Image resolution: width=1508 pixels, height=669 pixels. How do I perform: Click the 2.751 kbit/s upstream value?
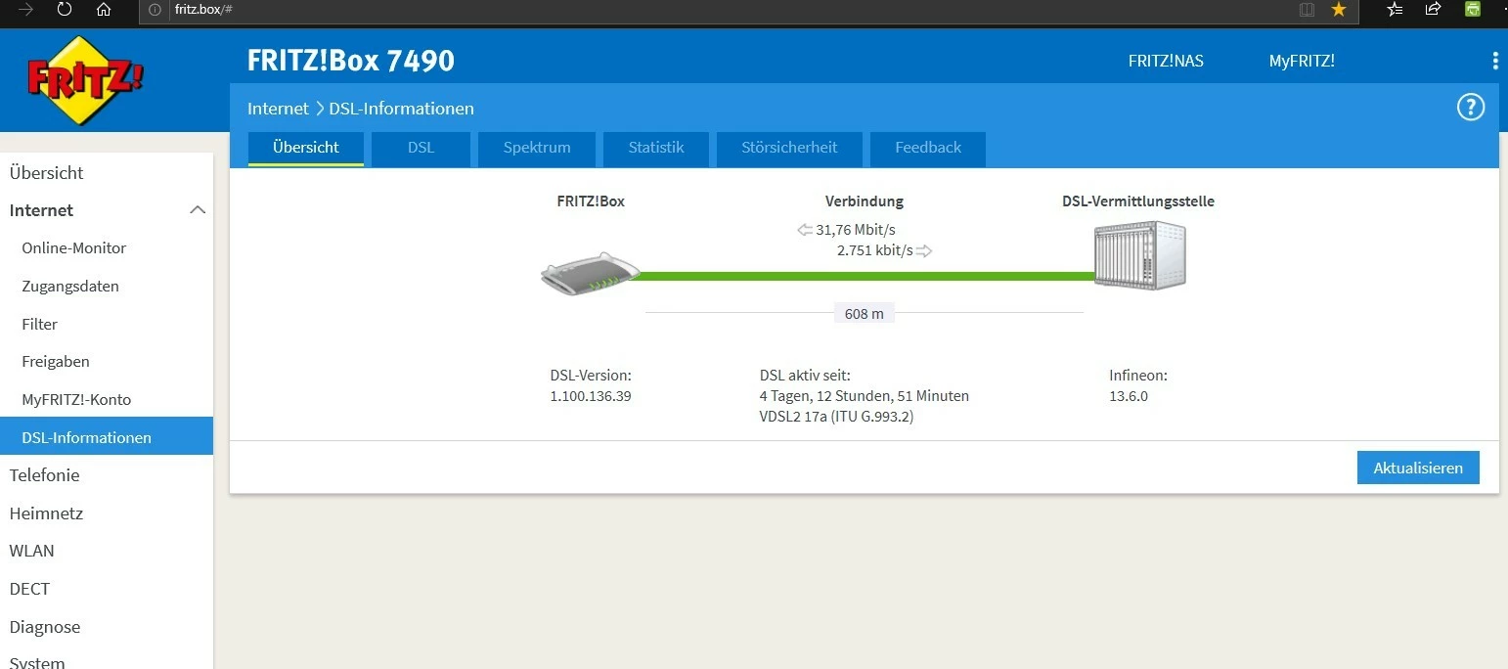click(x=875, y=250)
